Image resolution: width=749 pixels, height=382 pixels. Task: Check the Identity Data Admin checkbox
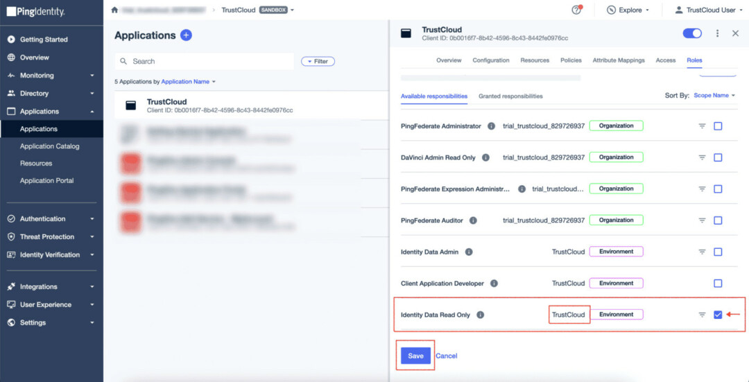click(718, 252)
